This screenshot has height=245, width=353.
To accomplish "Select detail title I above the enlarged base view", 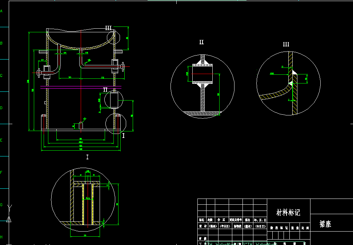I will tap(87, 157).
